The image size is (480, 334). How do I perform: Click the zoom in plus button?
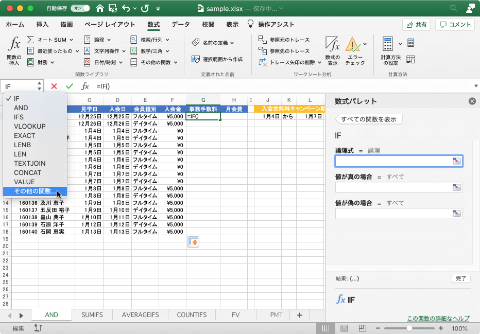click(440, 328)
